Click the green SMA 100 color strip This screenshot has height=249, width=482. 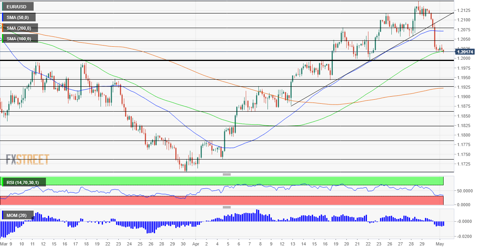point(3,38)
